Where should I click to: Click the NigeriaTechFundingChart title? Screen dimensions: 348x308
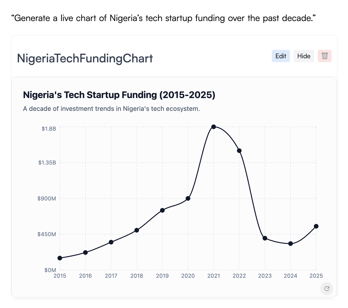pyautogui.click(x=85, y=59)
